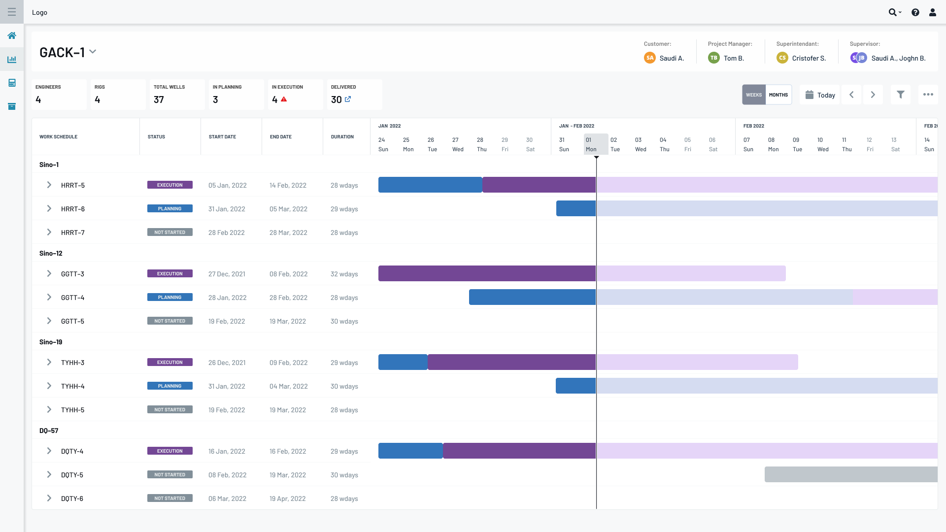This screenshot has width=946, height=532.
Task: Expand the HRRT-7 row
Action: tap(49, 232)
